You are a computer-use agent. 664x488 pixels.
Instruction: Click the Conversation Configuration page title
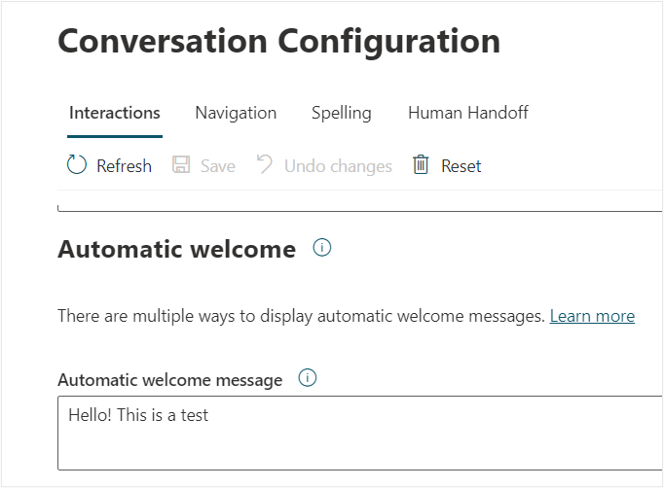279,42
